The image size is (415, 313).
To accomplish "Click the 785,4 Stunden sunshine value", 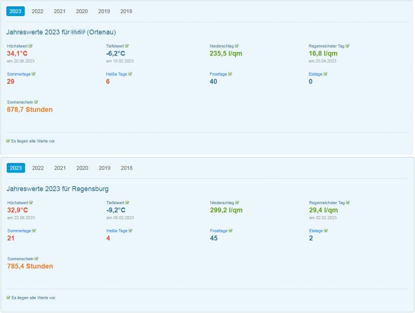I will coord(30,266).
